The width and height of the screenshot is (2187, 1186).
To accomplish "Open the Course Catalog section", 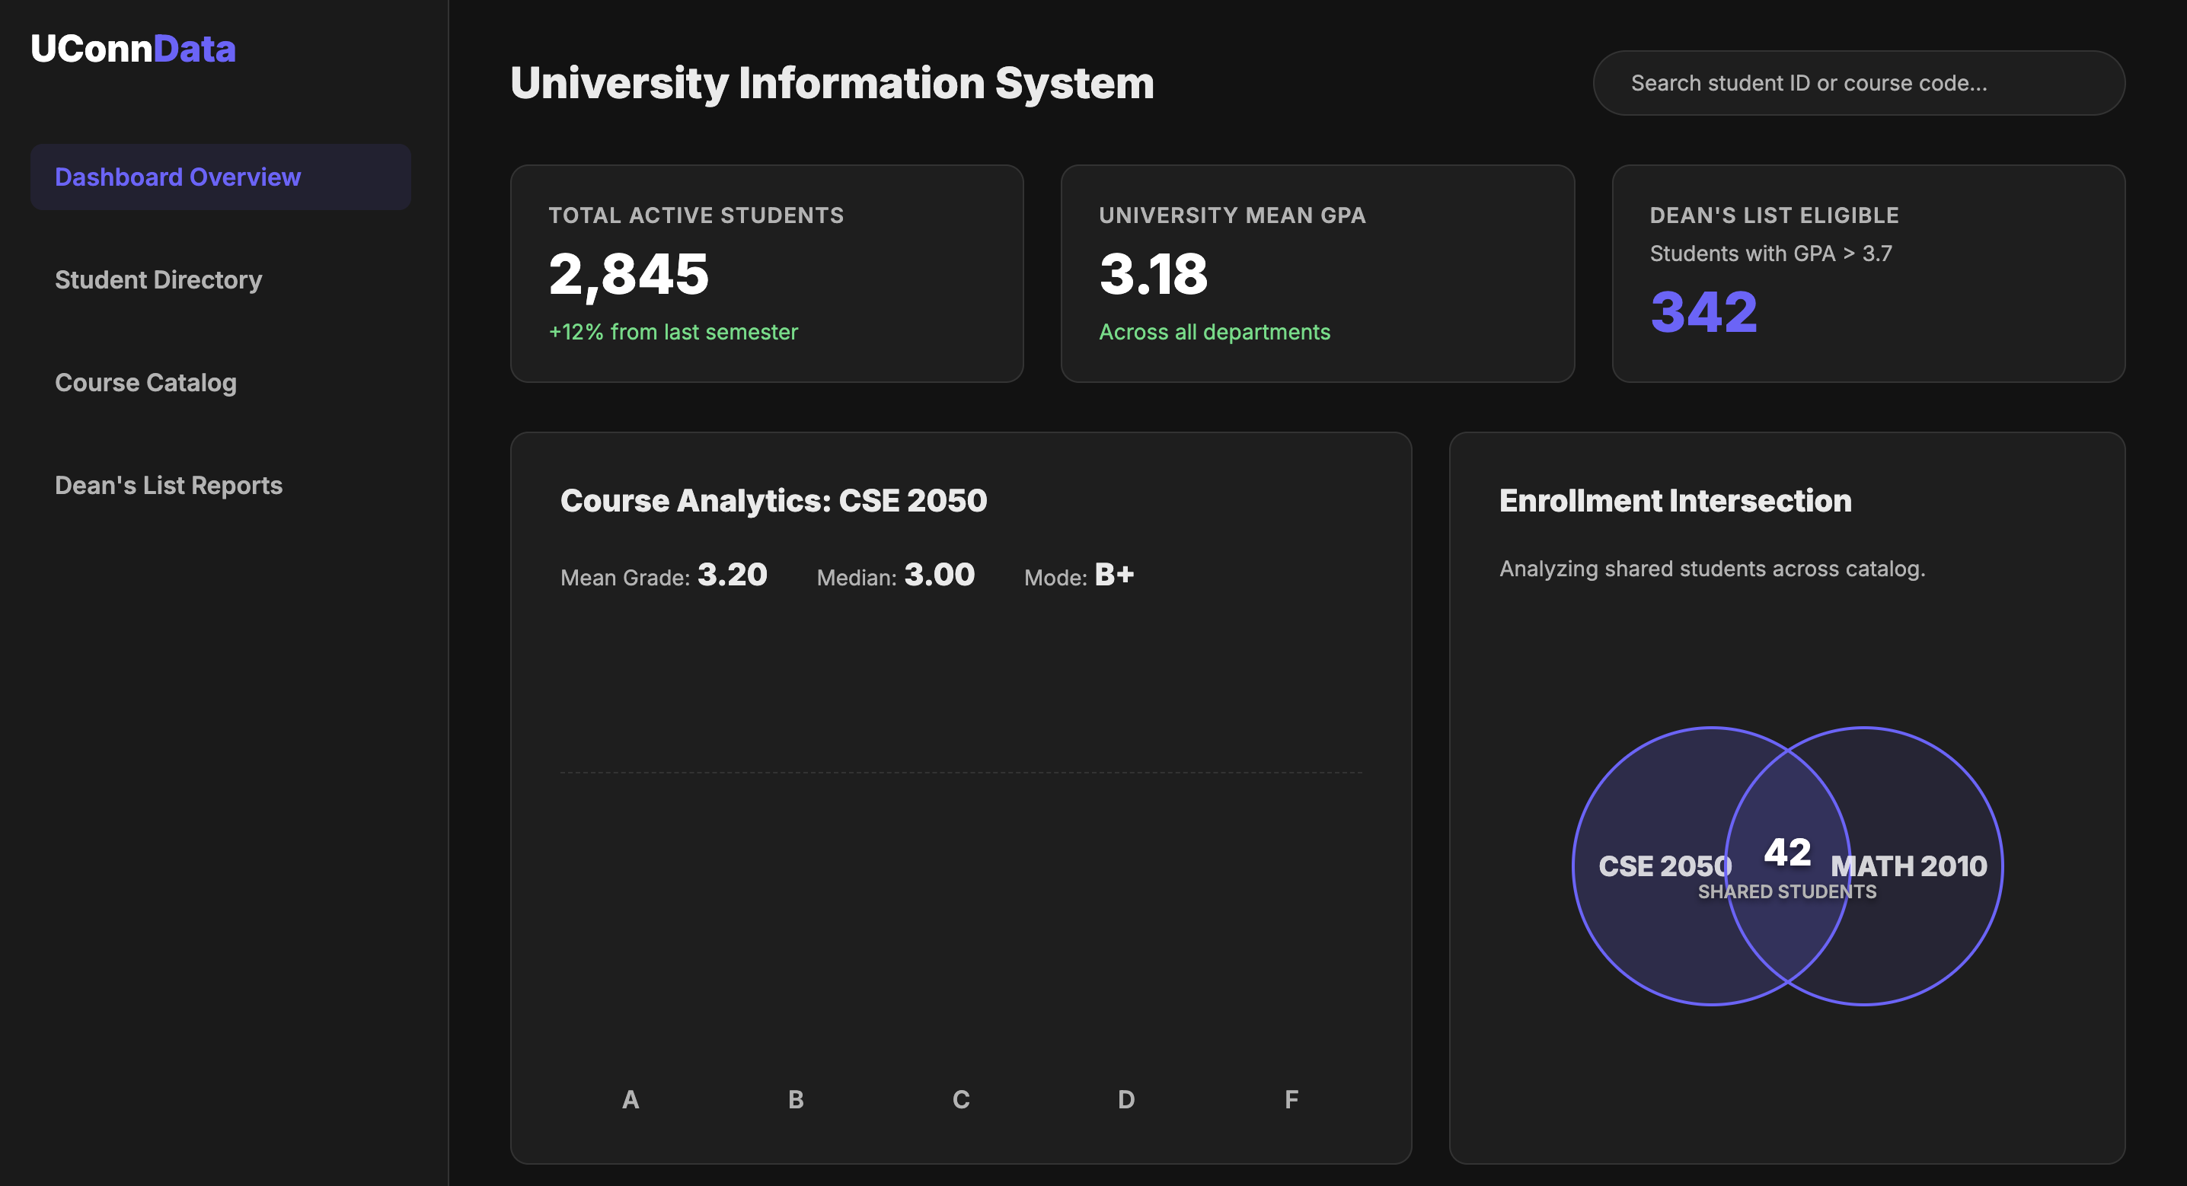I will pyautogui.click(x=146, y=382).
